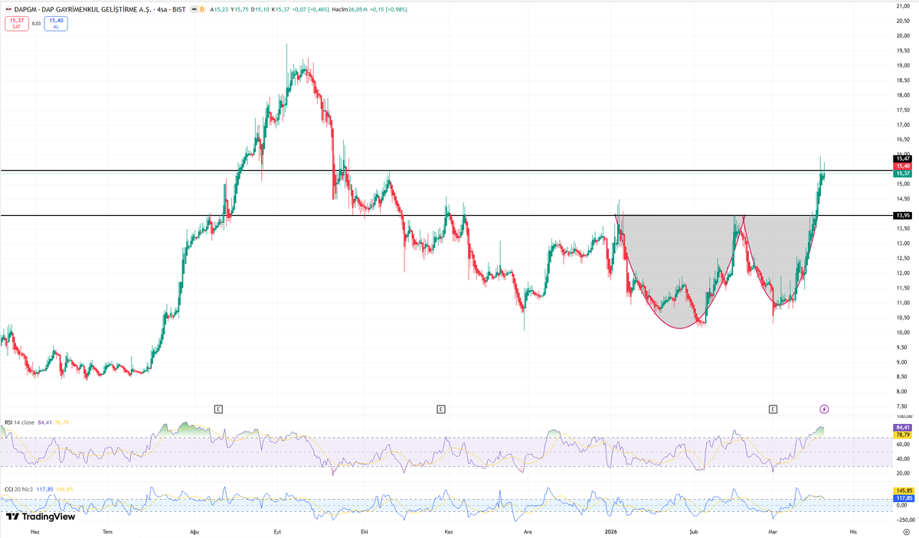The width and height of the screenshot is (919, 538).
Task: Click the yellow 78,79 RSI axis label
Action: tap(902, 435)
